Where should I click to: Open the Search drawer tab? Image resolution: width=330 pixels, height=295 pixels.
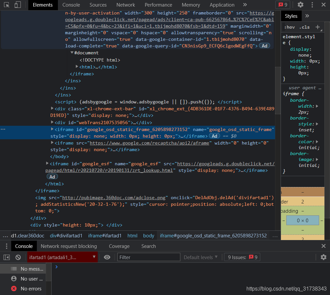[149, 246]
